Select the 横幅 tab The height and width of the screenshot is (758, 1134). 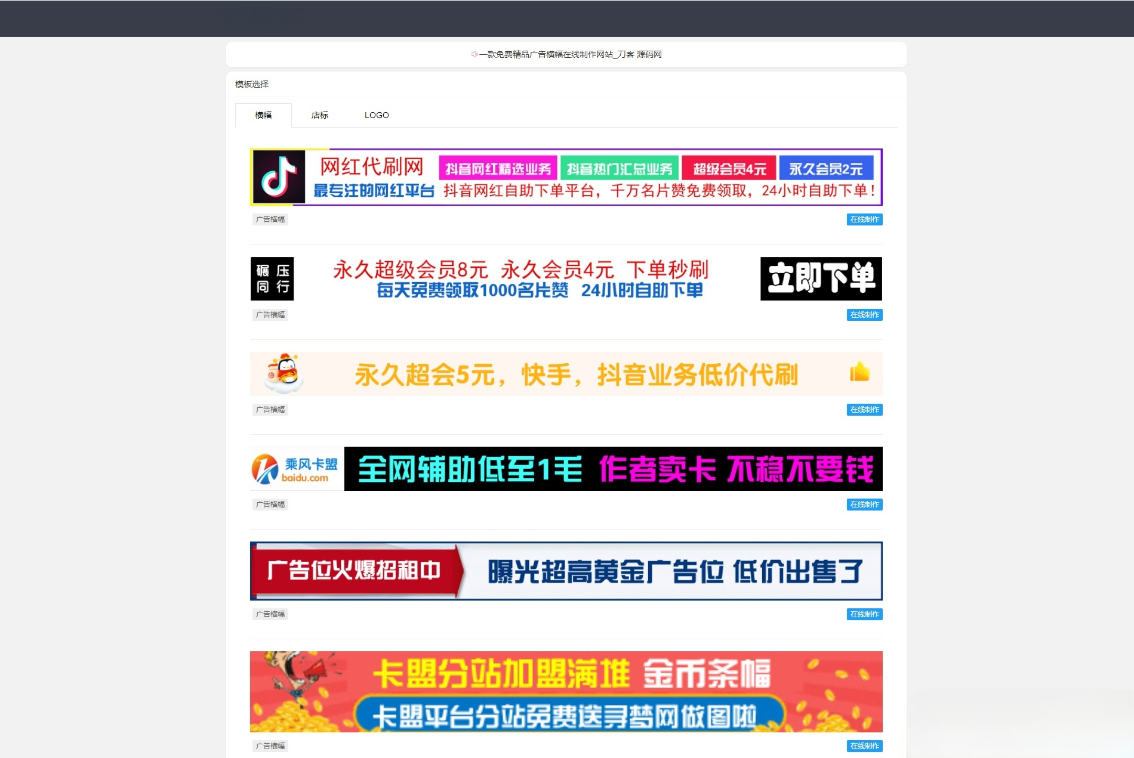263,115
